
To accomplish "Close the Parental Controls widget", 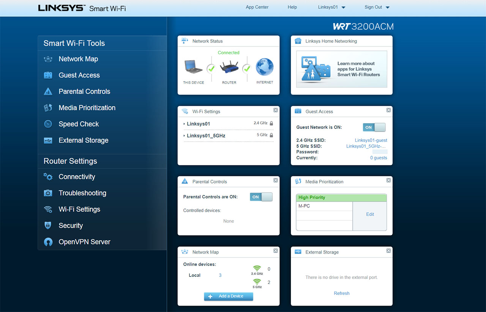I will pos(276,180).
